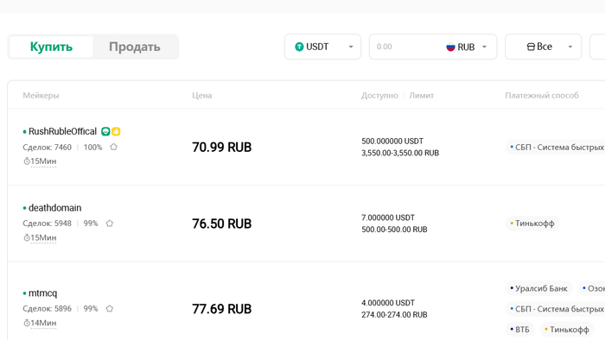The width and height of the screenshot is (605, 340).
Task: Switch to the Продать tab
Action: (135, 47)
